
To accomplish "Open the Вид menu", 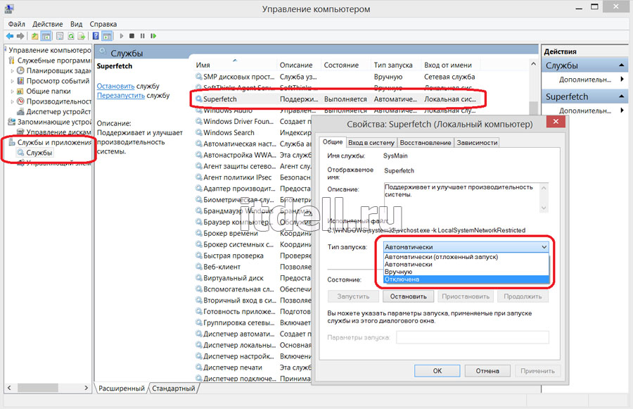I will pyautogui.click(x=76, y=24).
